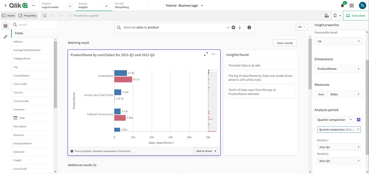Expand the Period 1 2021-Q1 selector

339,147
